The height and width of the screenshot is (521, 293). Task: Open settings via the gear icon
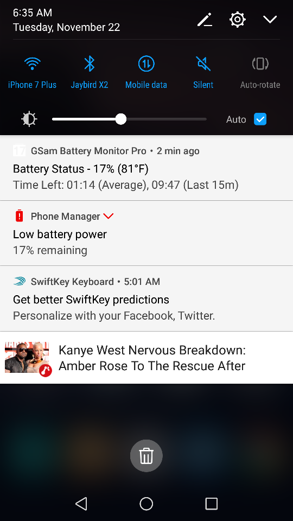pyautogui.click(x=238, y=20)
